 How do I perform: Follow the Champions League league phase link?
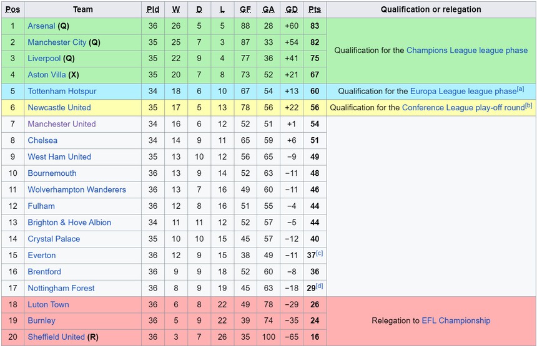tap(466, 50)
